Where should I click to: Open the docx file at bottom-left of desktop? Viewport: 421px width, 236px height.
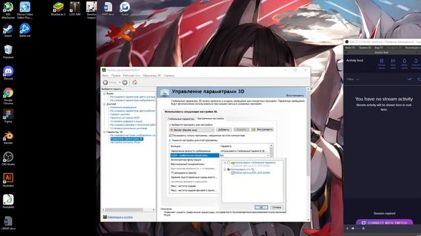(8, 224)
